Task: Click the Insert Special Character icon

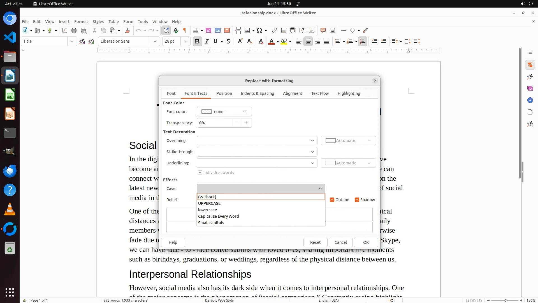Action: tap(259, 30)
